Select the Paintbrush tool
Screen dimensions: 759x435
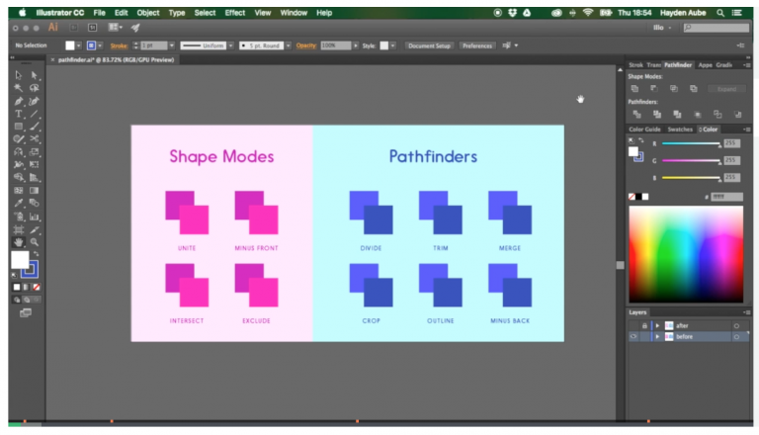coord(34,127)
